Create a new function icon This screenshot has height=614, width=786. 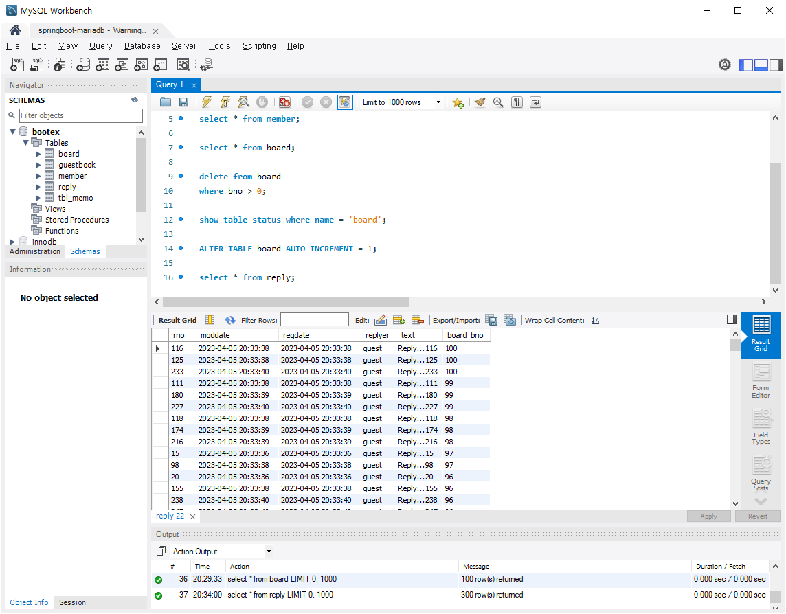(x=160, y=65)
